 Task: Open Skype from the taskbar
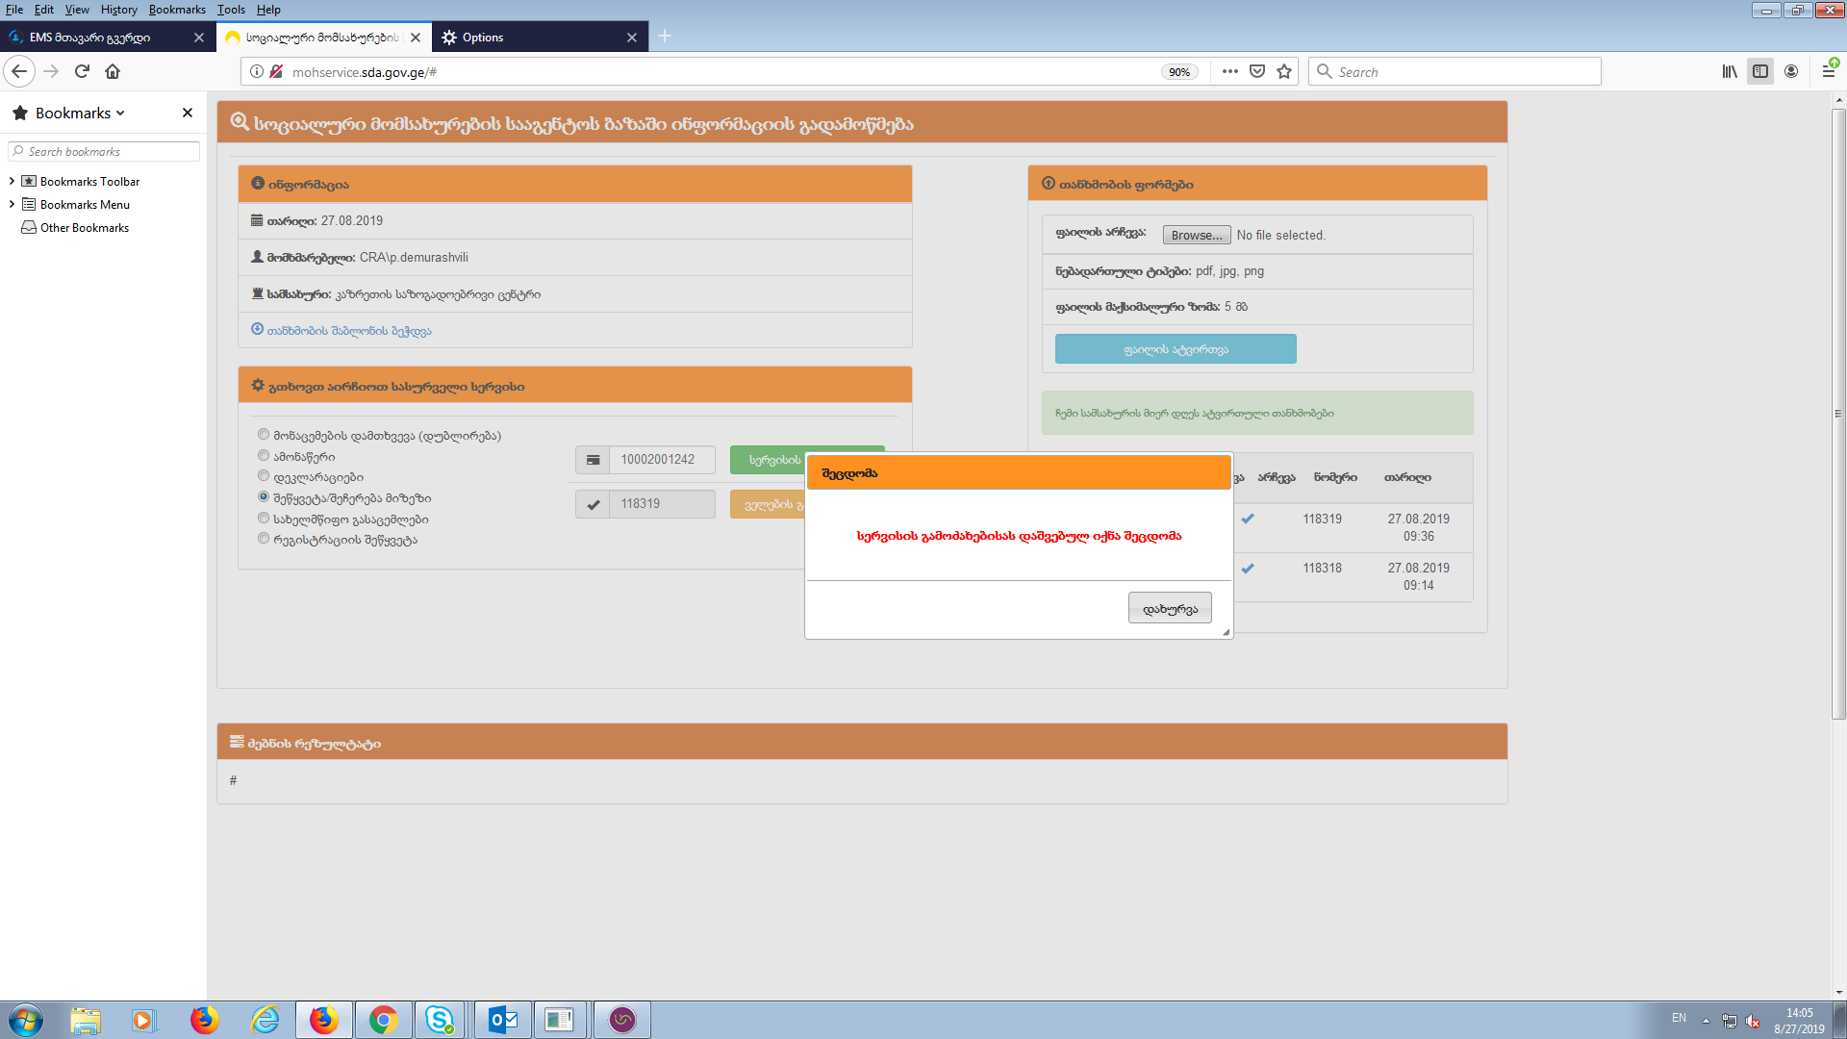pos(440,1020)
